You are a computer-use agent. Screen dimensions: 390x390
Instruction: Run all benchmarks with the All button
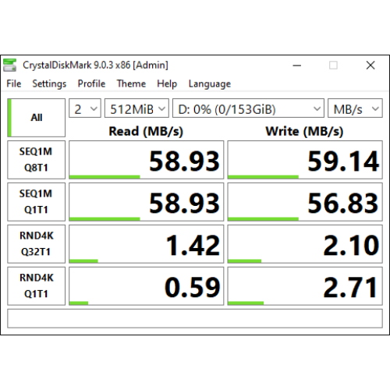36,118
